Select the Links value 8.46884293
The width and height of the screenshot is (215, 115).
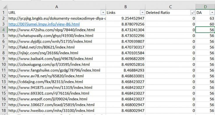tap(126, 70)
